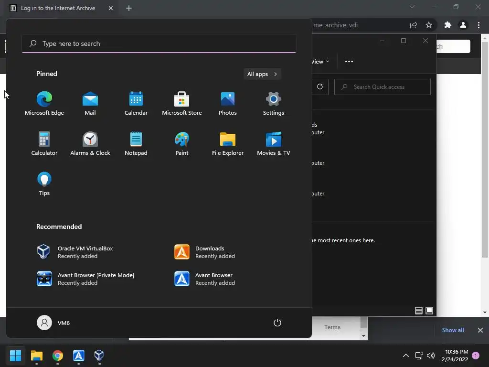Open Chrome three-dot menu
The image size is (489, 367).
[x=478, y=25]
